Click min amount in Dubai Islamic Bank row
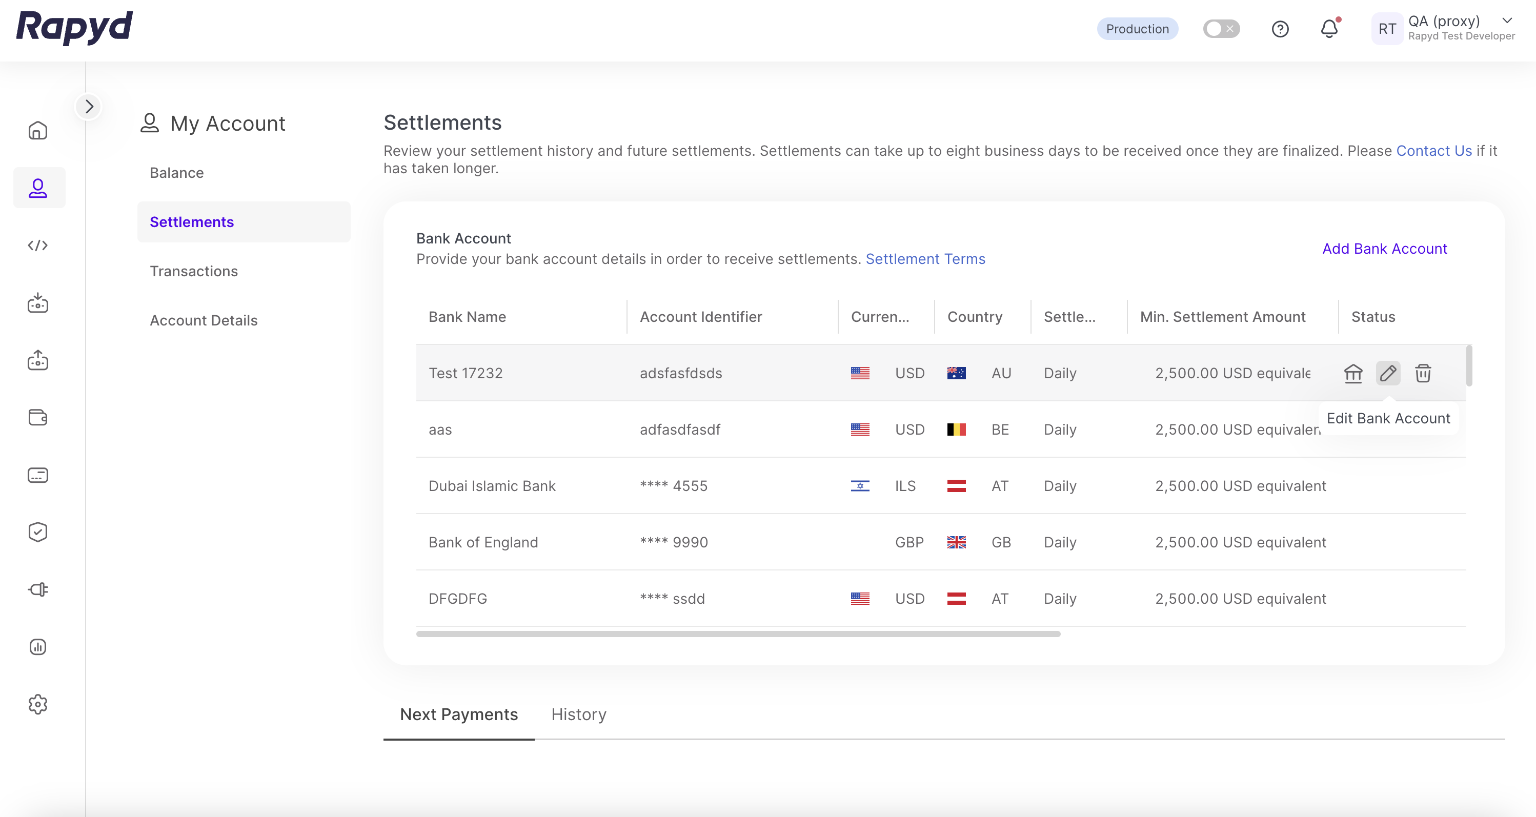The width and height of the screenshot is (1536, 817). (1240, 486)
